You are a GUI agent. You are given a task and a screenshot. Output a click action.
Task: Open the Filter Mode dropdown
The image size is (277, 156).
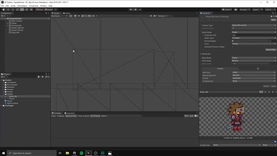(254, 61)
